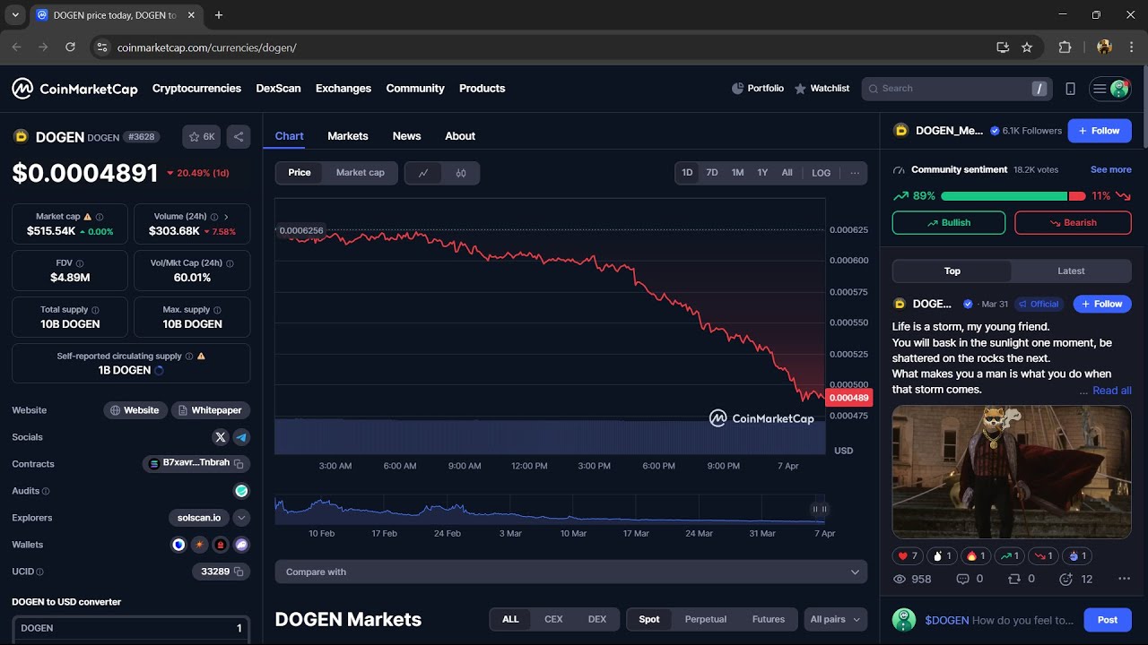
Task: Open the Exchanges menu
Action: tap(344, 89)
